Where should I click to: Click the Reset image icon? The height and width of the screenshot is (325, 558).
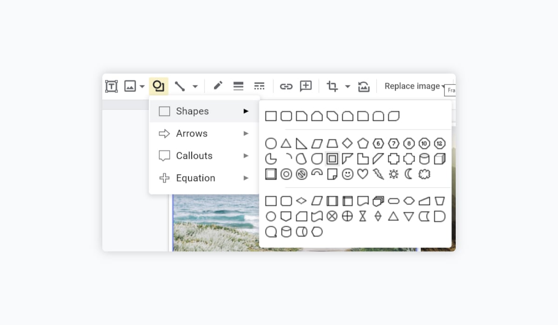point(364,86)
